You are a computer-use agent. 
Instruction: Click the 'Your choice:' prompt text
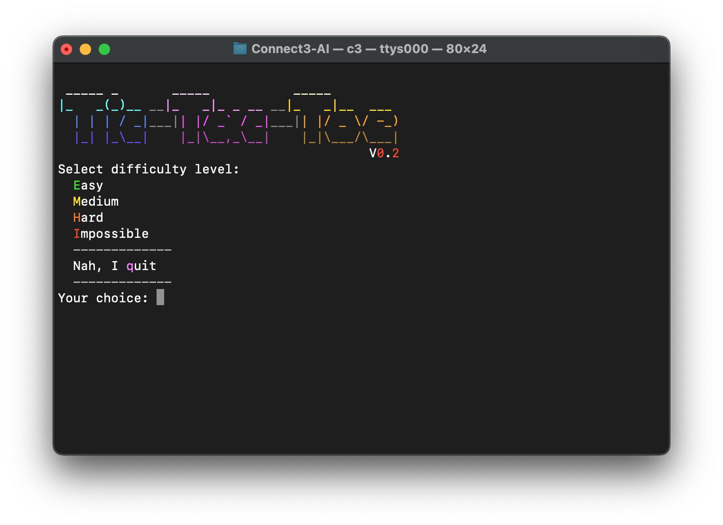point(103,298)
